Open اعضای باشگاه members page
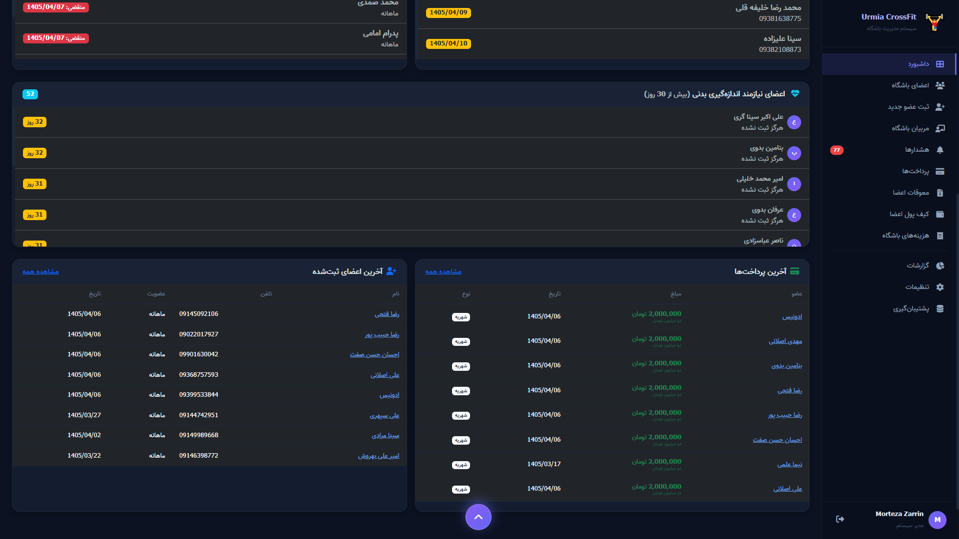 pos(889,85)
